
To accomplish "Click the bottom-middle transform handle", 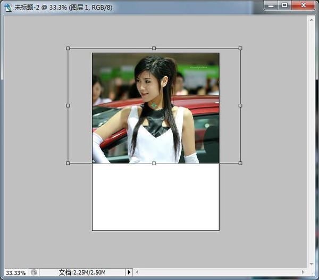I will [154, 163].
